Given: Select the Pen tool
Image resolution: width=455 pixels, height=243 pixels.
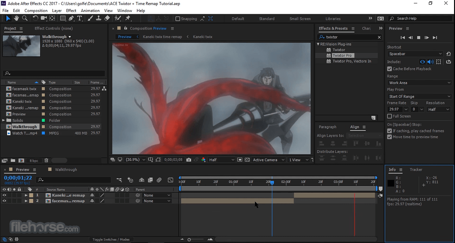Looking at the screenshot, I should tap(71, 18).
